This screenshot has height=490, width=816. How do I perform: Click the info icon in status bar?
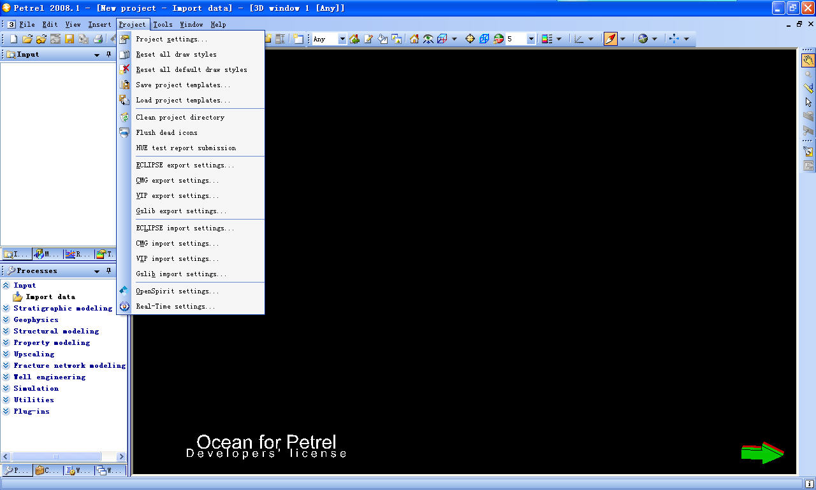click(x=808, y=484)
